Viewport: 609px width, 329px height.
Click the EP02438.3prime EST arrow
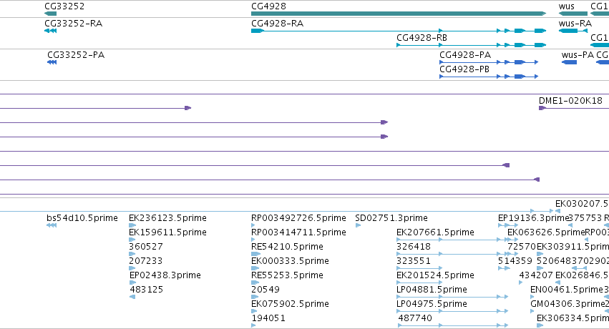point(132,283)
